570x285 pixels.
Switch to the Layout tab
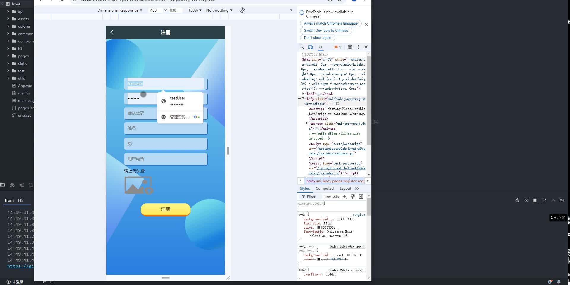[x=345, y=189]
